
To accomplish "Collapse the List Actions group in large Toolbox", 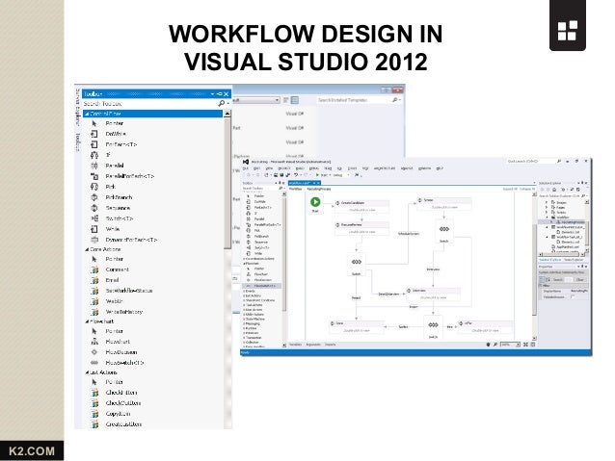I will coord(87,372).
